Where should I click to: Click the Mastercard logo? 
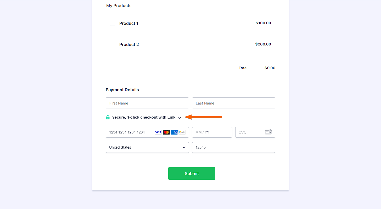[166, 132]
